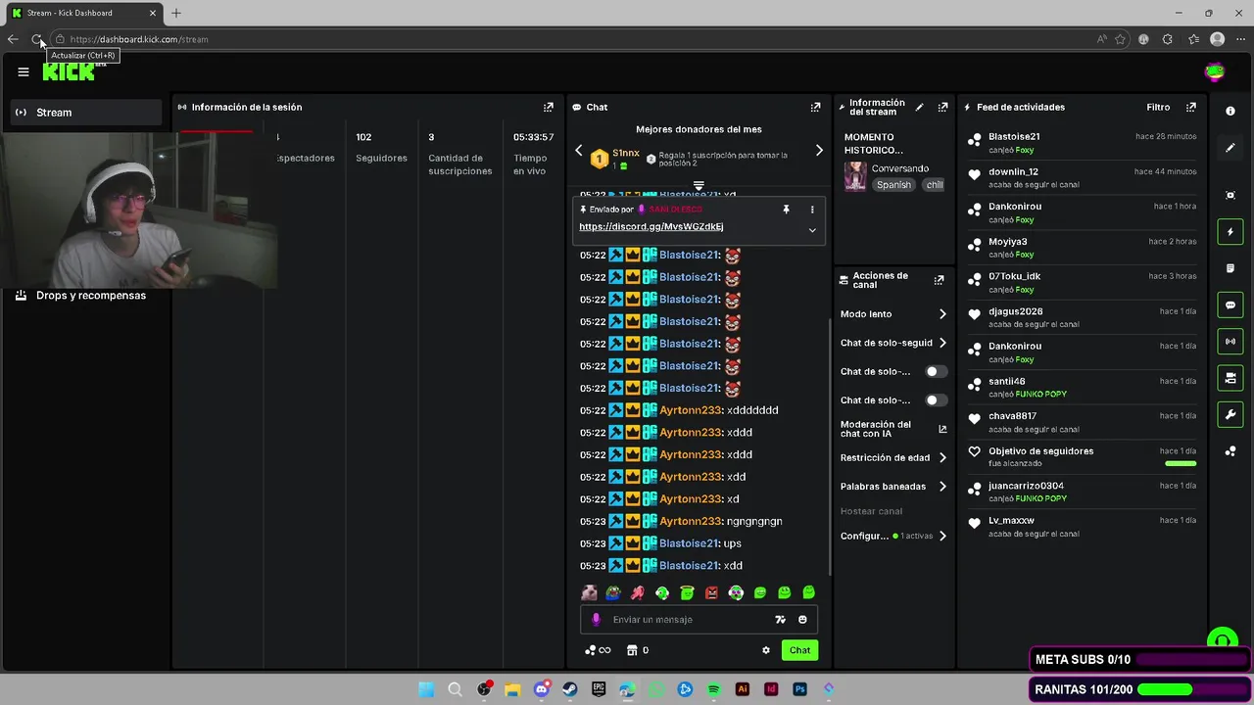The height and width of the screenshot is (705, 1254).
Task: Click the RANITAS 101/200 progress bar
Action: click(x=1165, y=689)
